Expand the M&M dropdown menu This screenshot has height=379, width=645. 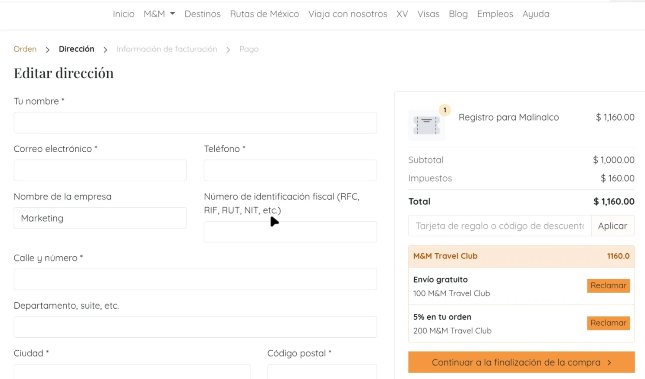(159, 14)
